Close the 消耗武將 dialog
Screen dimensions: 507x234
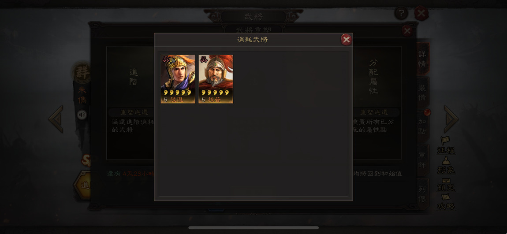point(346,40)
